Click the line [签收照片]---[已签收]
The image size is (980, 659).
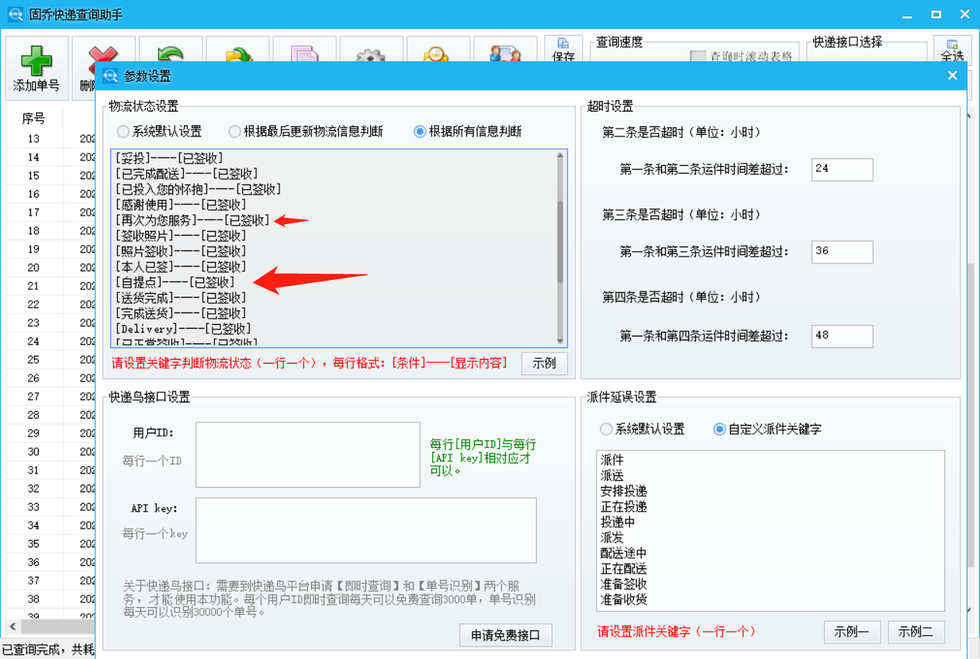[181, 236]
